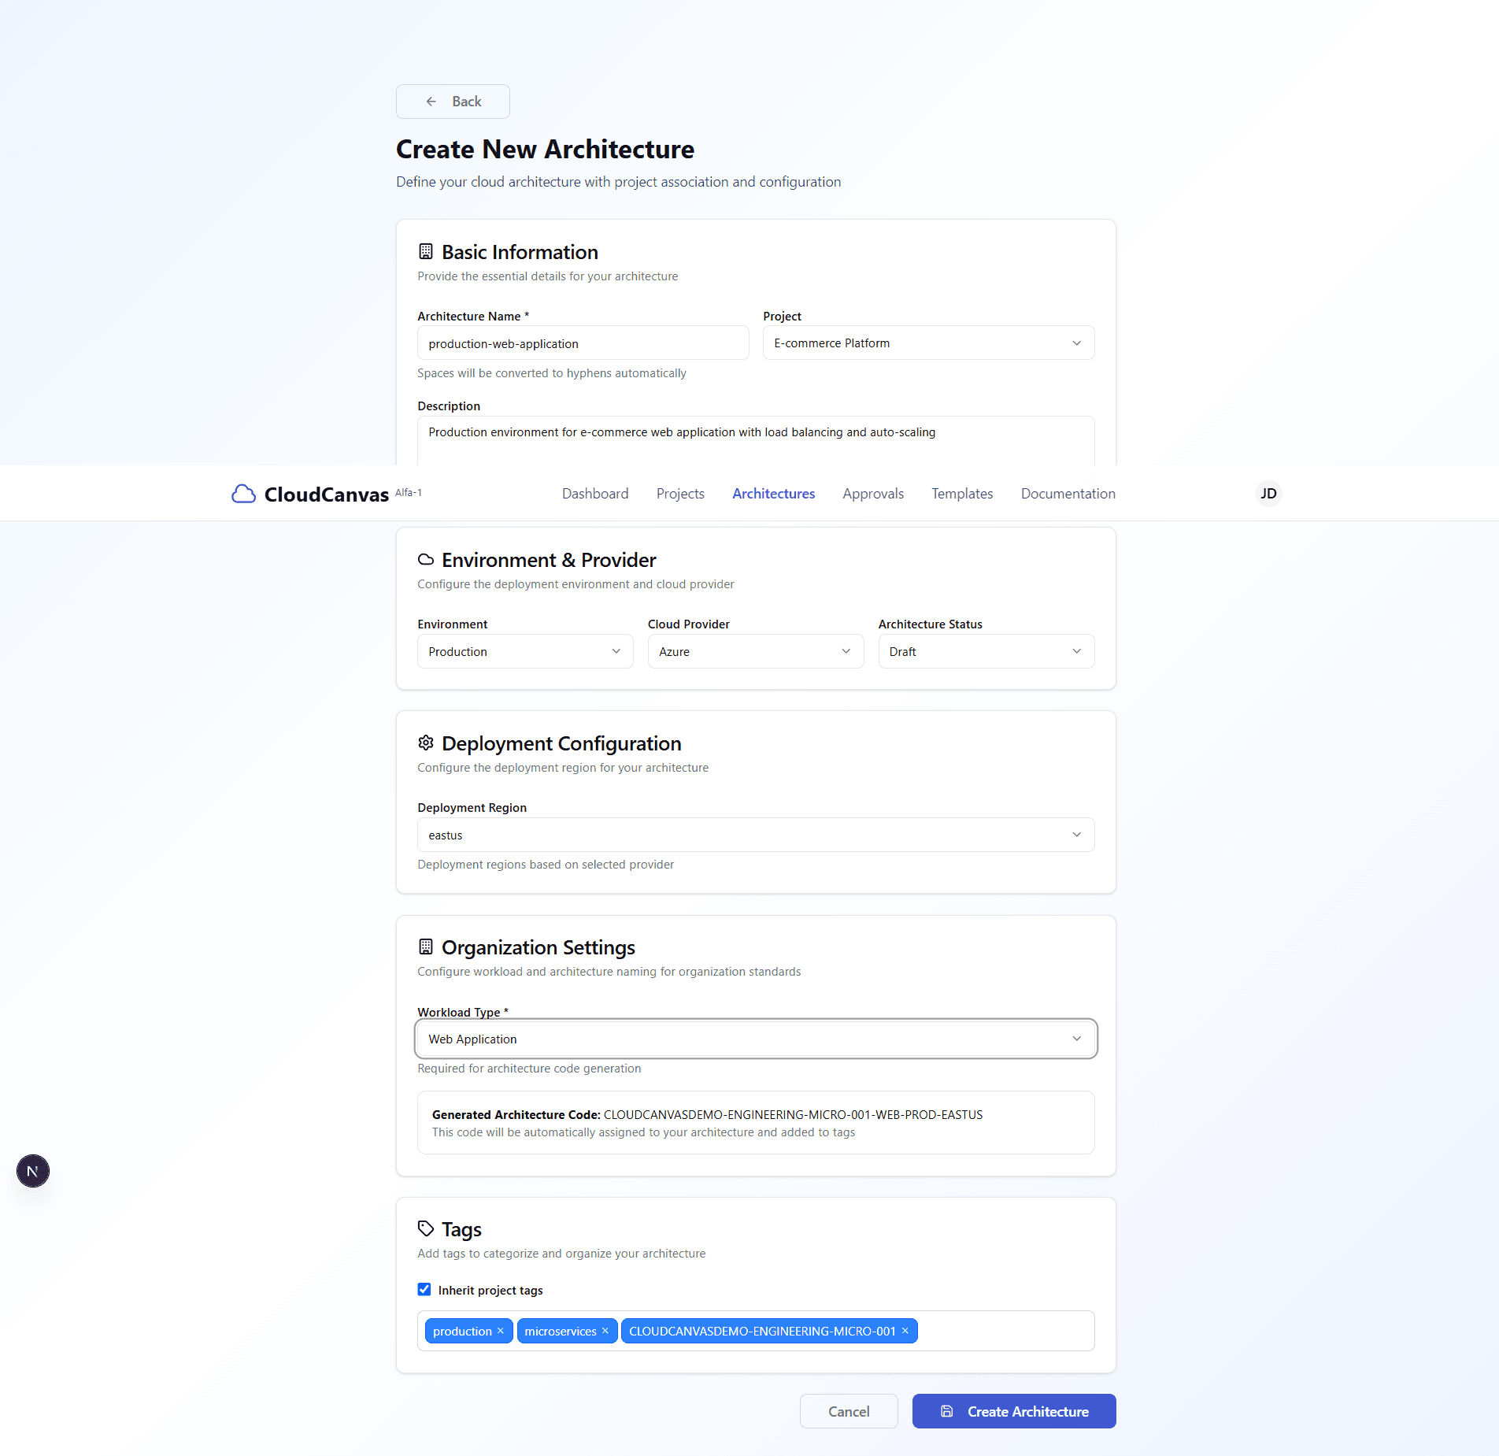Uncheck the Inherit project tags checkbox
The height and width of the screenshot is (1456, 1499).
pyautogui.click(x=424, y=1289)
